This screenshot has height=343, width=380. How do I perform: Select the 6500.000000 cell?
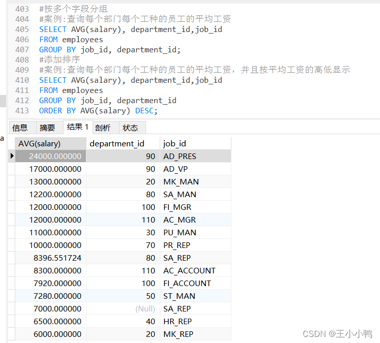[51, 322]
